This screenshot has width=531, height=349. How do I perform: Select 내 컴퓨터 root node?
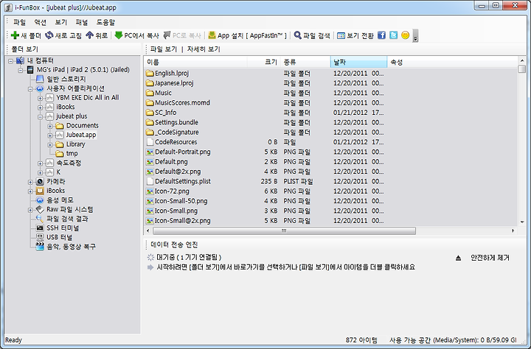point(40,60)
